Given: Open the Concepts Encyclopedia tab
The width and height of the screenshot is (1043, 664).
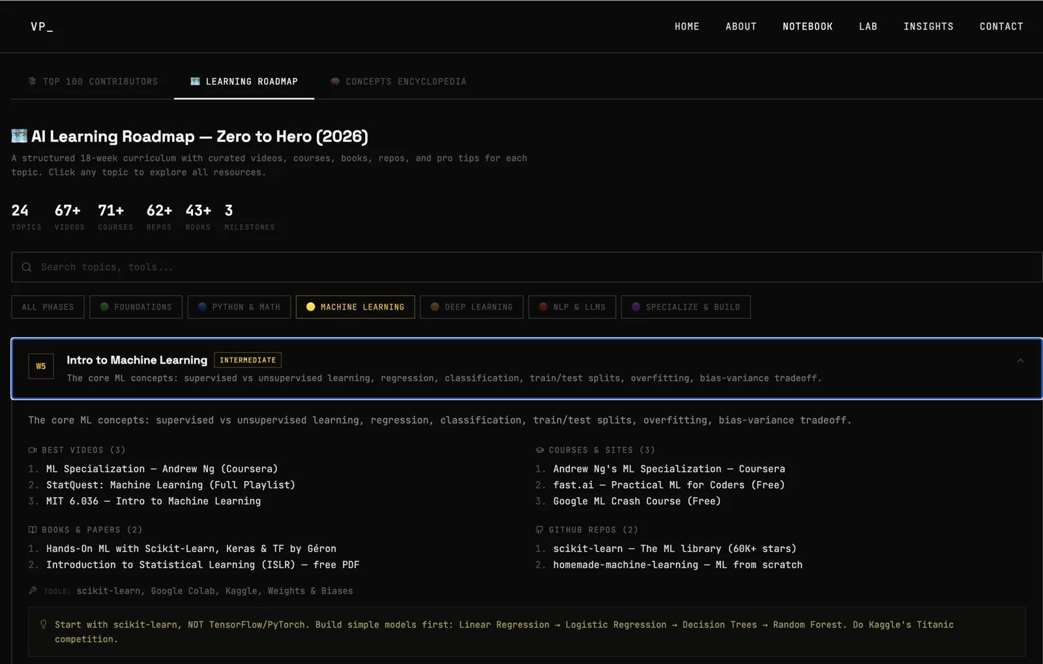Looking at the screenshot, I should [398, 81].
